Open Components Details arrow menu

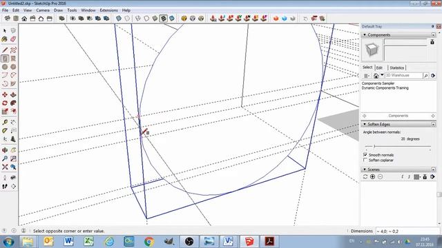coord(433,76)
